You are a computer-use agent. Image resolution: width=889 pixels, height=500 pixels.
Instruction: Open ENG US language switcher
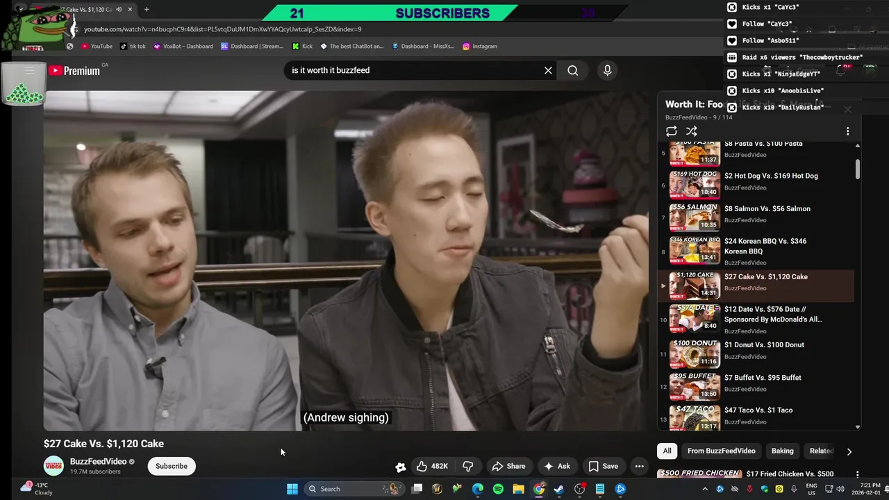[811, 489]
